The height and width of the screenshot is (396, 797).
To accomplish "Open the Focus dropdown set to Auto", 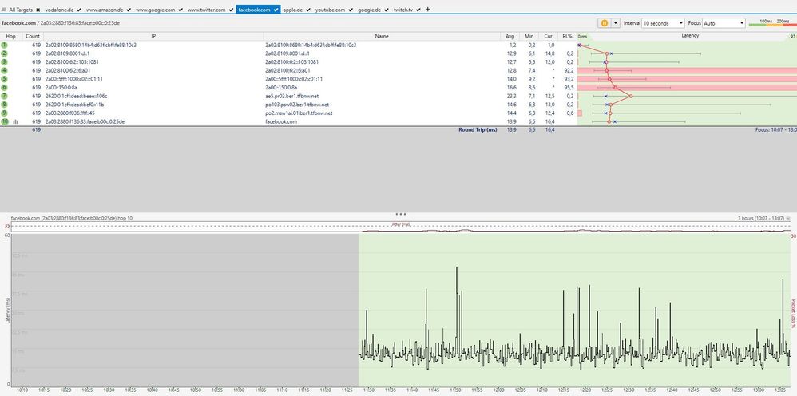I will click(x=723, y=23).
